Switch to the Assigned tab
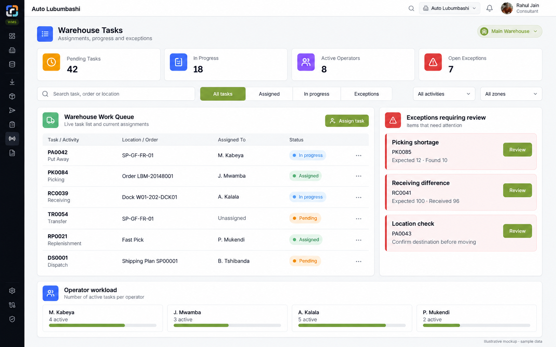The height and width of the screenshot is (347, 556). (x=269, y=94)
